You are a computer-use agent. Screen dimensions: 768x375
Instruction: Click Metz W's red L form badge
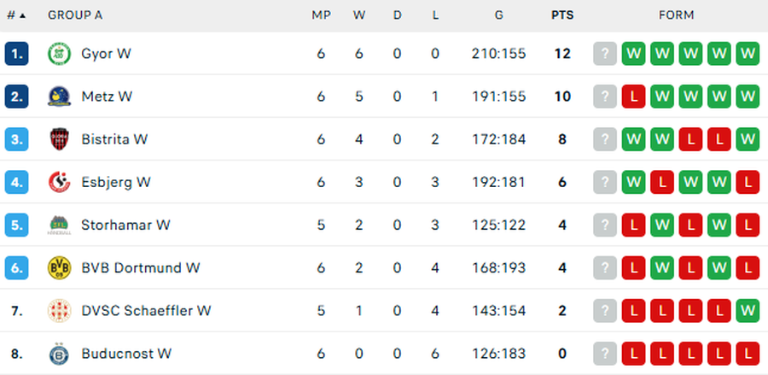tap(633, 97)
